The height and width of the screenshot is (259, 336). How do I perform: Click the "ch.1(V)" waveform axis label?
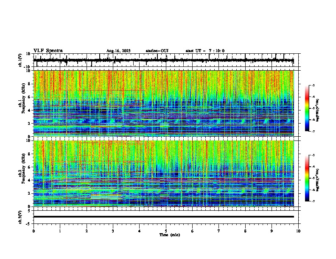20,60
